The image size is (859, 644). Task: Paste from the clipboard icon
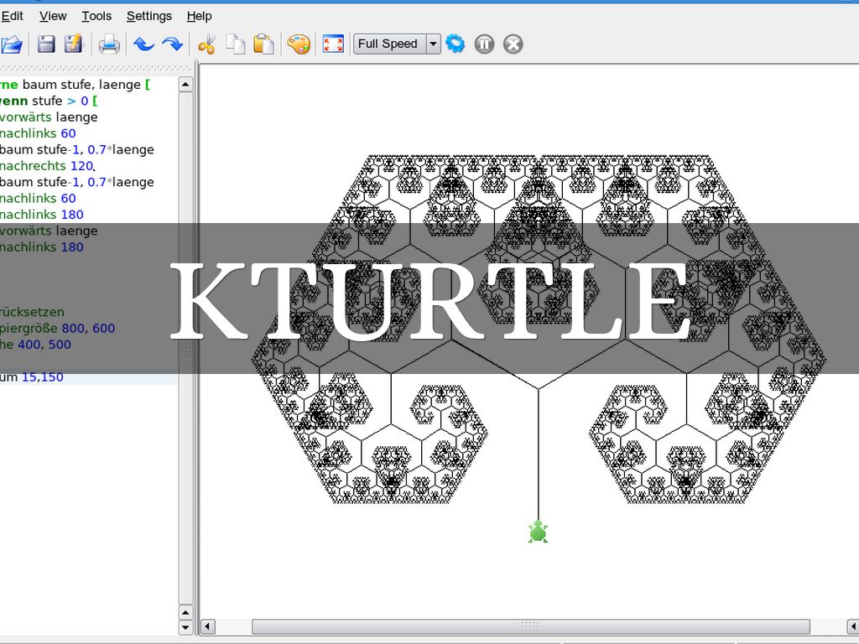click(x=263, y=44)
